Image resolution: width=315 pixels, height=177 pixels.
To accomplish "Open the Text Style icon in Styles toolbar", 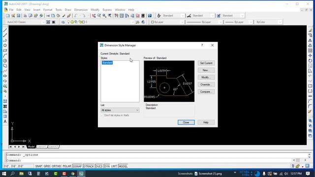I will coord(159,16).
